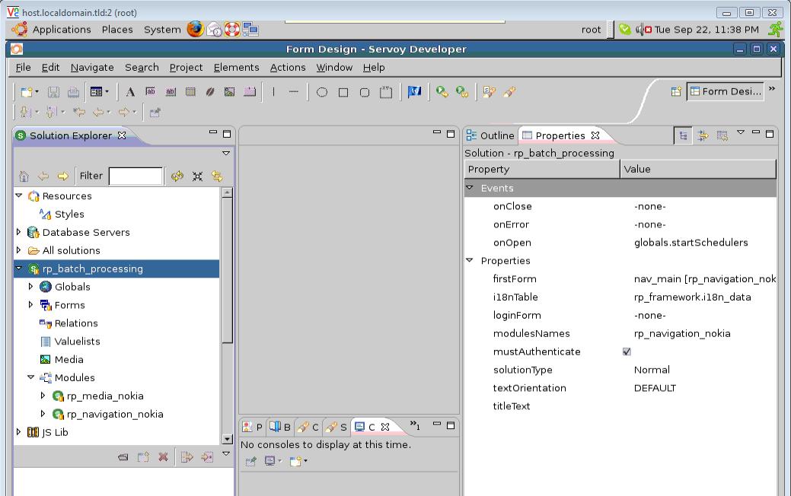Viewport: 791px width, 496px height.
Task: Collapse the Modules node
Action: (30, 377)
